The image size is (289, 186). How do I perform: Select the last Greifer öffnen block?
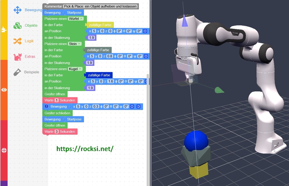click(55, 125)
